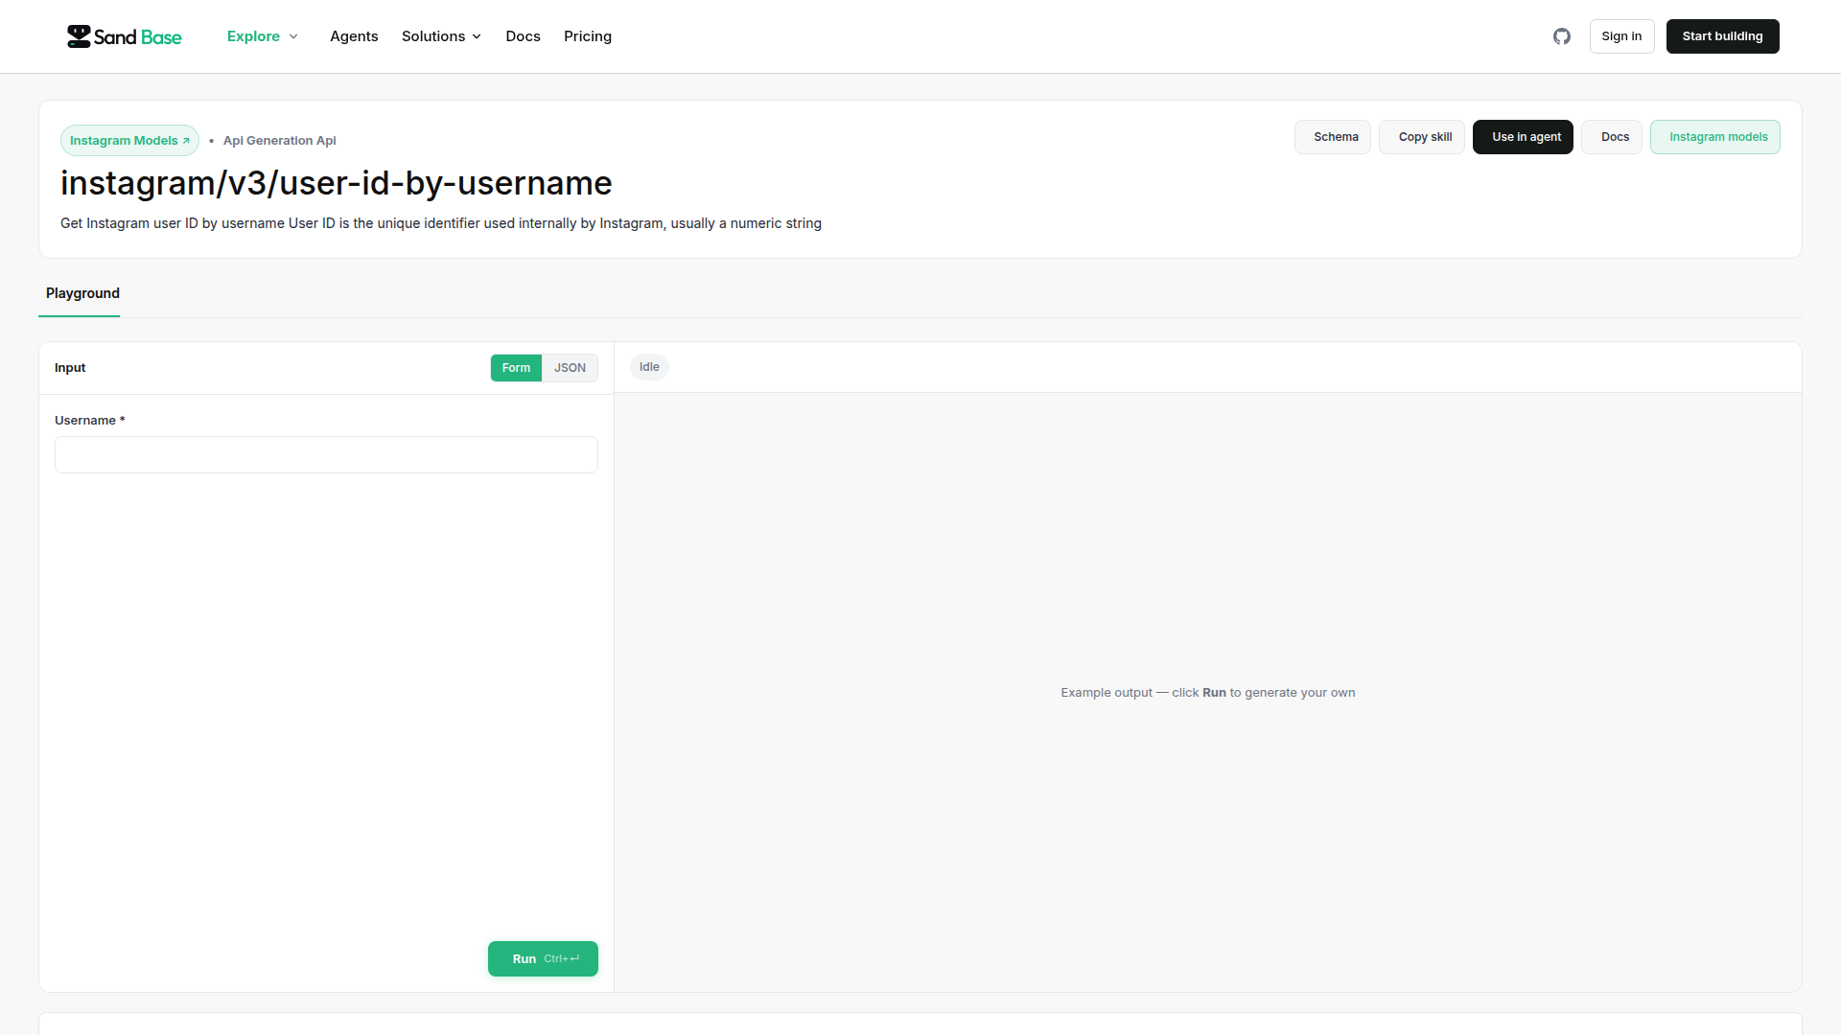1841x1035 pixels.
Task: Open the Sand Base logo home link
Action: pos(124,36)
